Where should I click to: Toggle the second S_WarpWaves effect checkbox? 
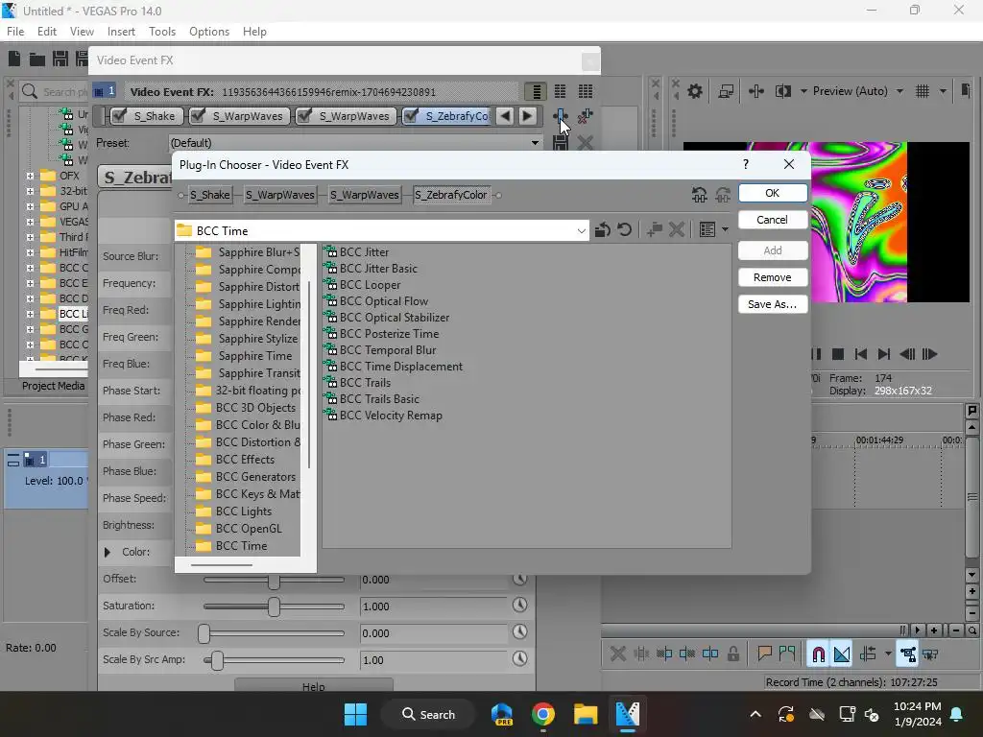pyautogui.click(x=304, y=116)
